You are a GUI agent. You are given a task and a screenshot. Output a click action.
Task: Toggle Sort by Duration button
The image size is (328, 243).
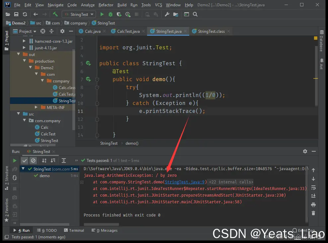pyautogui.click(x=53, y=161)
